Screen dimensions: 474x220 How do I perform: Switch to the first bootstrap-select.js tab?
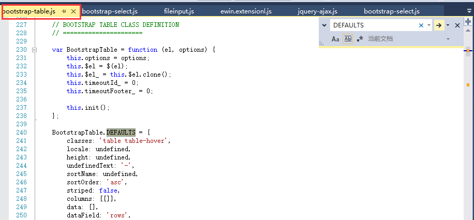[x=110, y=11]
